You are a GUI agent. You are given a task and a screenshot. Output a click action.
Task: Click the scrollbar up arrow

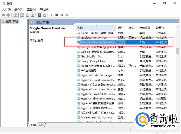click(177, 27)
